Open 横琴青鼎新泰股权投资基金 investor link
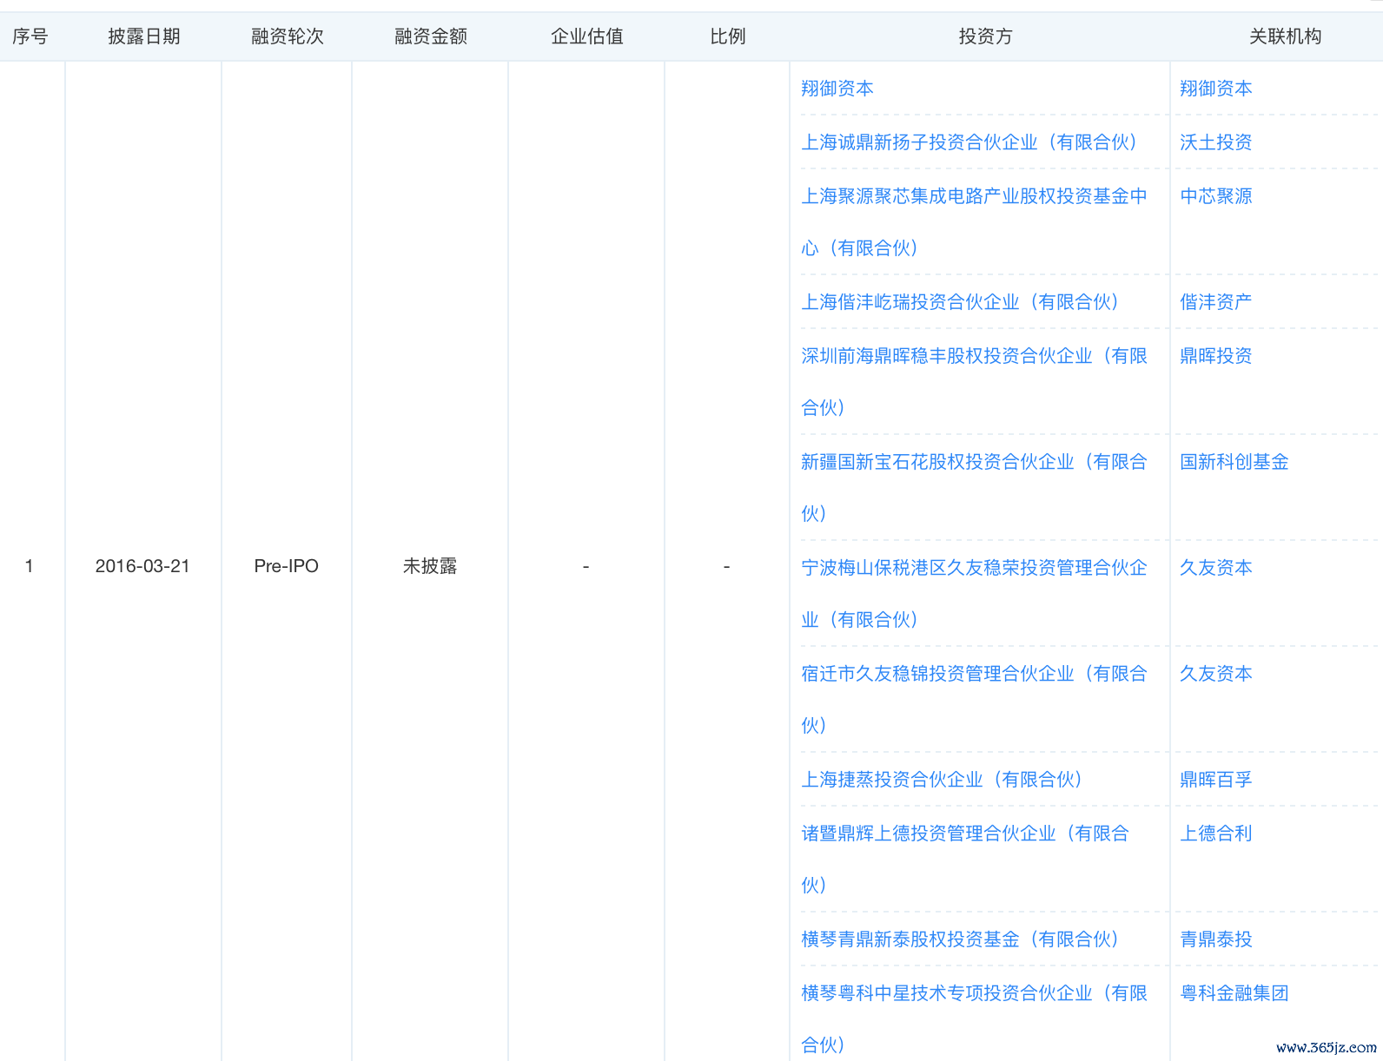This screenshot has height=1061, width=1383. [x=962, y=939]
